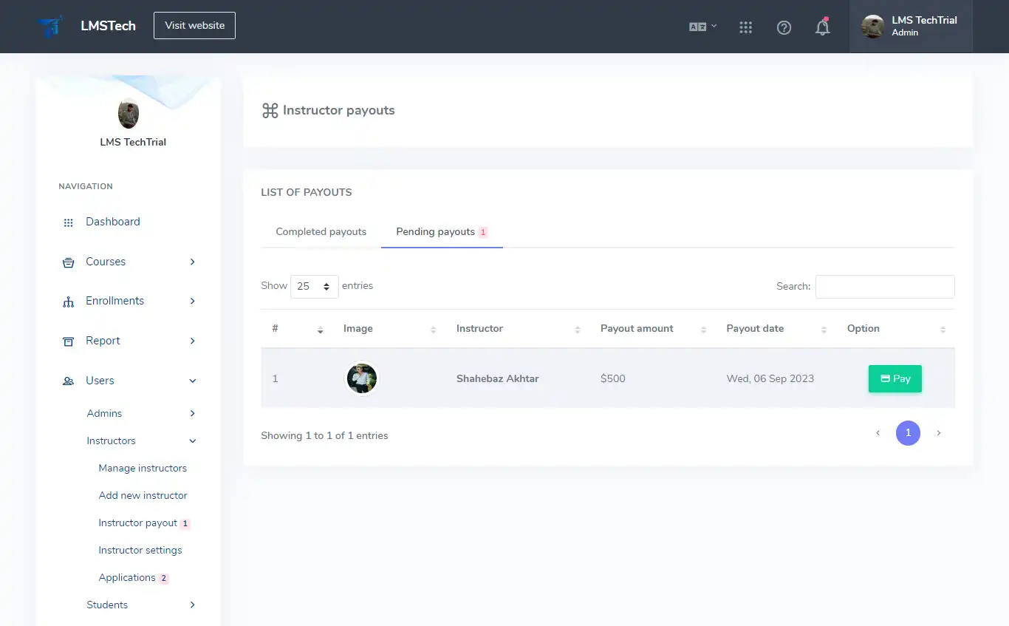1009x626 pixels.
Task: Click page 1 in pagination
Action: (x=908, y=433)
